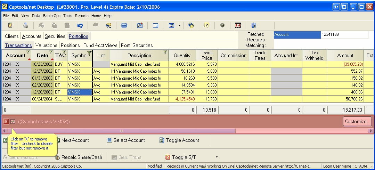Click the film strip icon in toolbar
The image size is (375, 170).
(x=238, y=25)
